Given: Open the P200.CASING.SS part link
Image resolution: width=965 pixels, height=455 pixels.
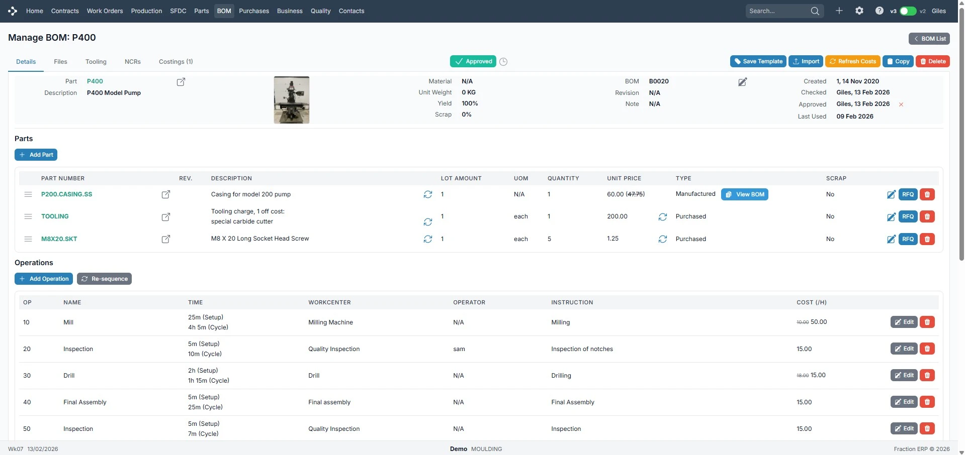Looking at the screenshot, I should coord(66,194).
